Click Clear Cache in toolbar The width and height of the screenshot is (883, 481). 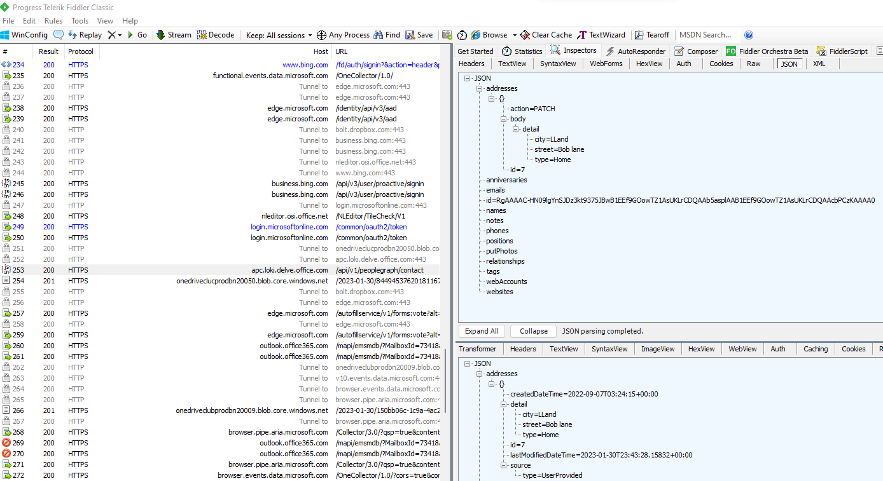(x=546, y=35)
